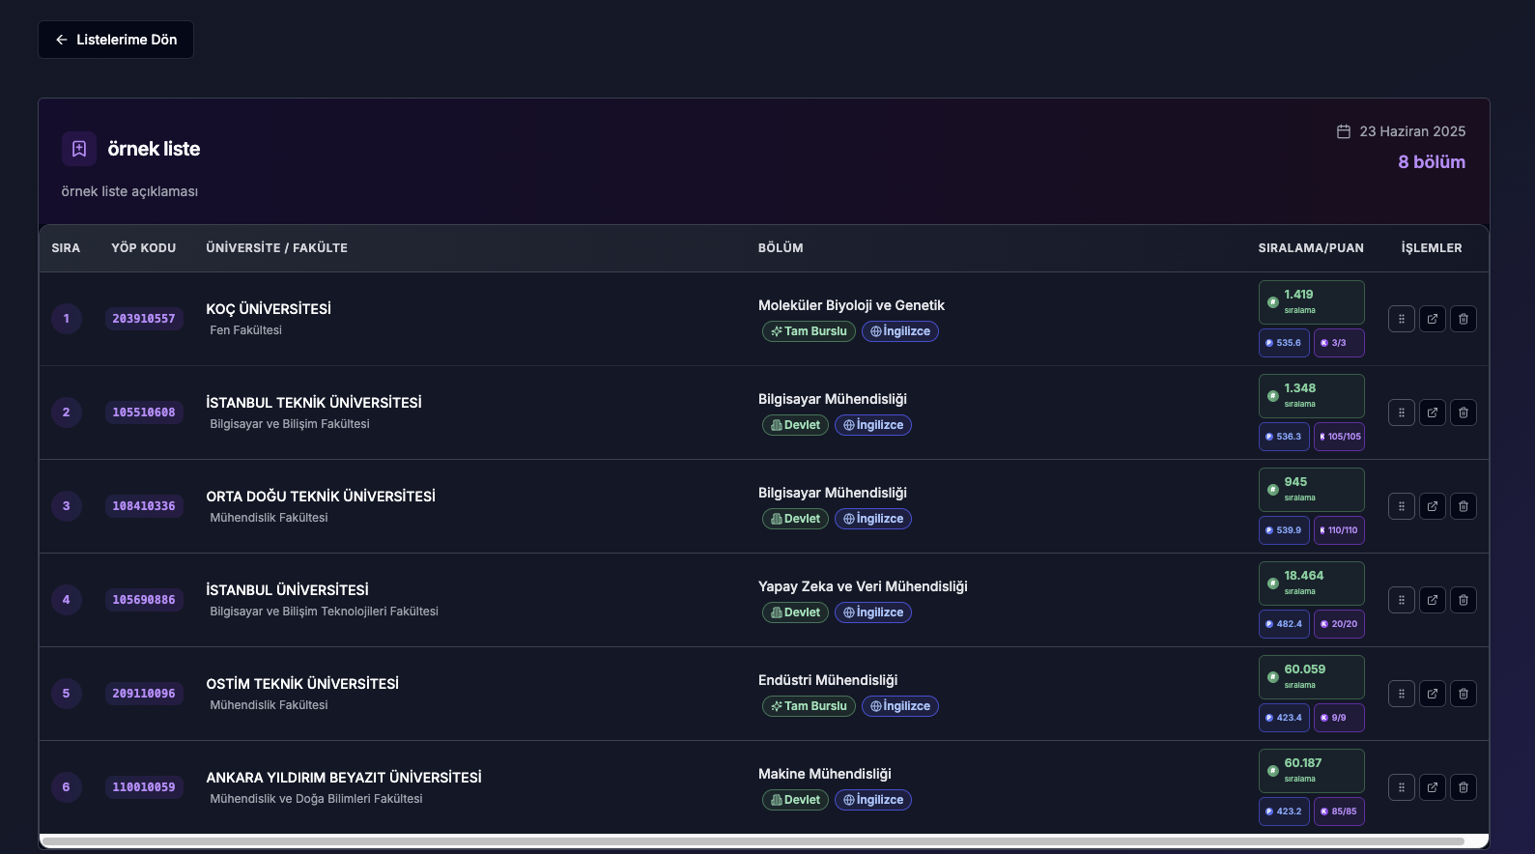The height and width of the screenshot is (854, 1535).
Task: Click quota badge 20/20
Action: pos(1339,624)
